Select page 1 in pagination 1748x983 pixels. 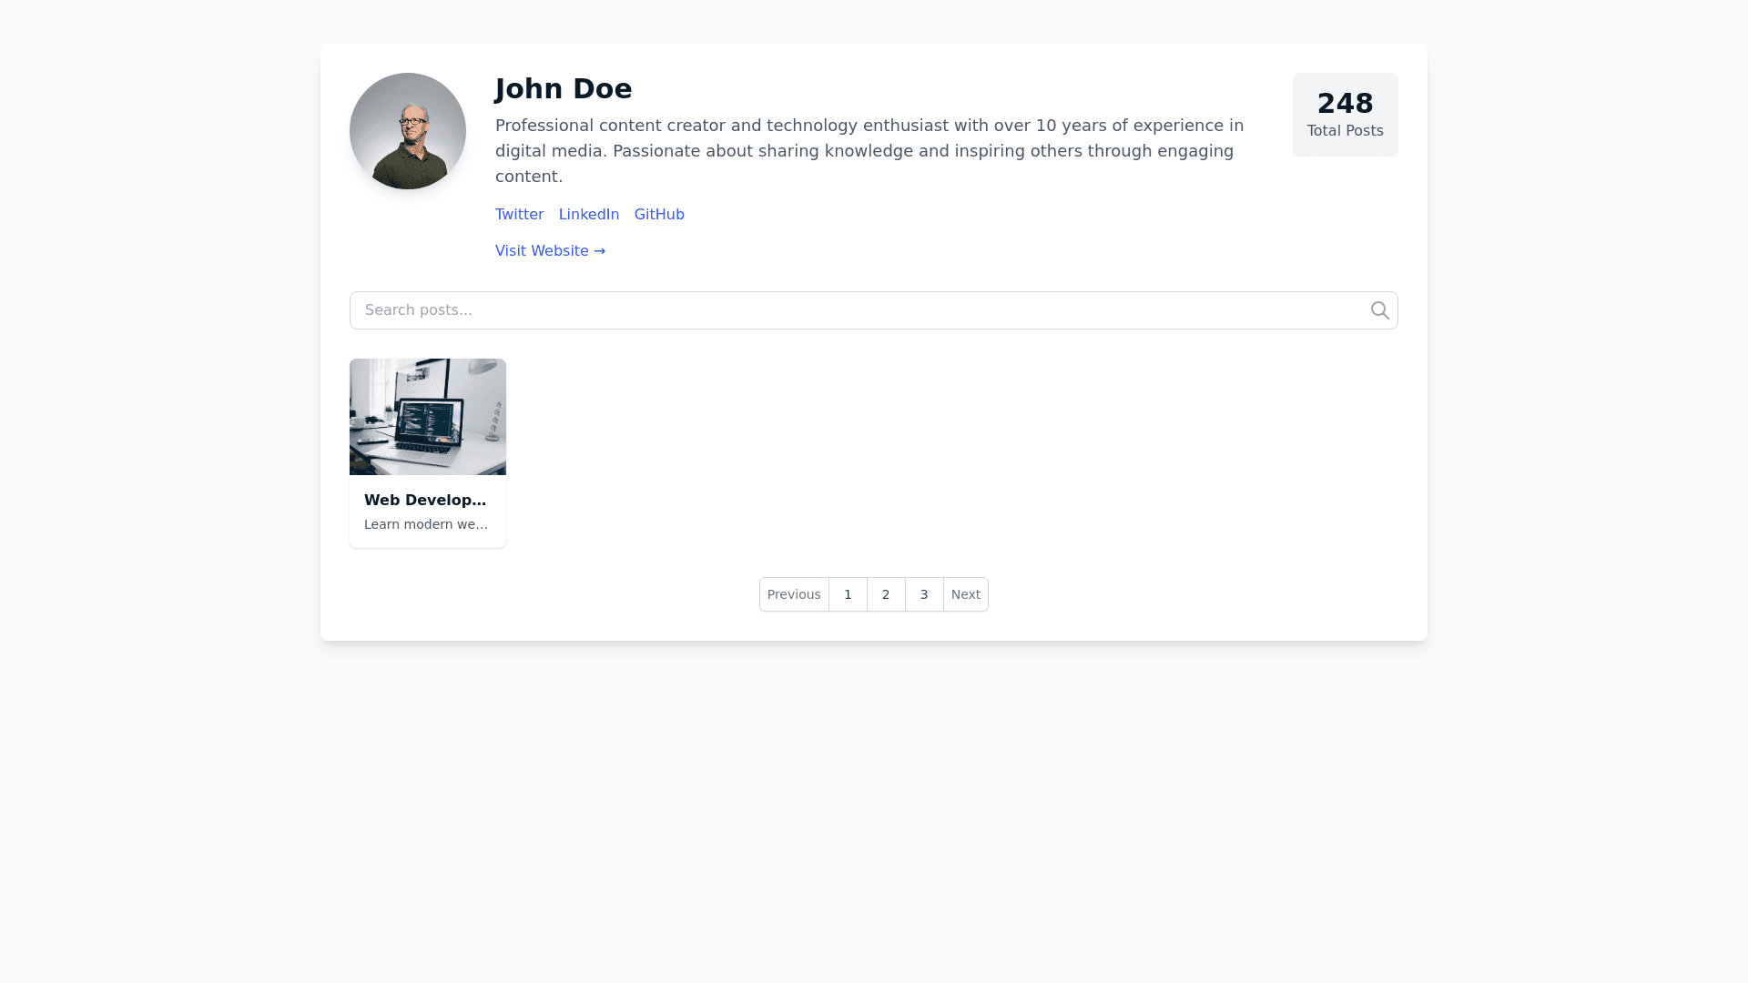848,593
